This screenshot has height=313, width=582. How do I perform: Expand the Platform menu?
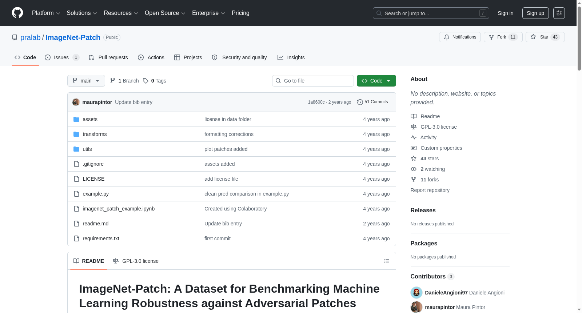tap(46, 13)
